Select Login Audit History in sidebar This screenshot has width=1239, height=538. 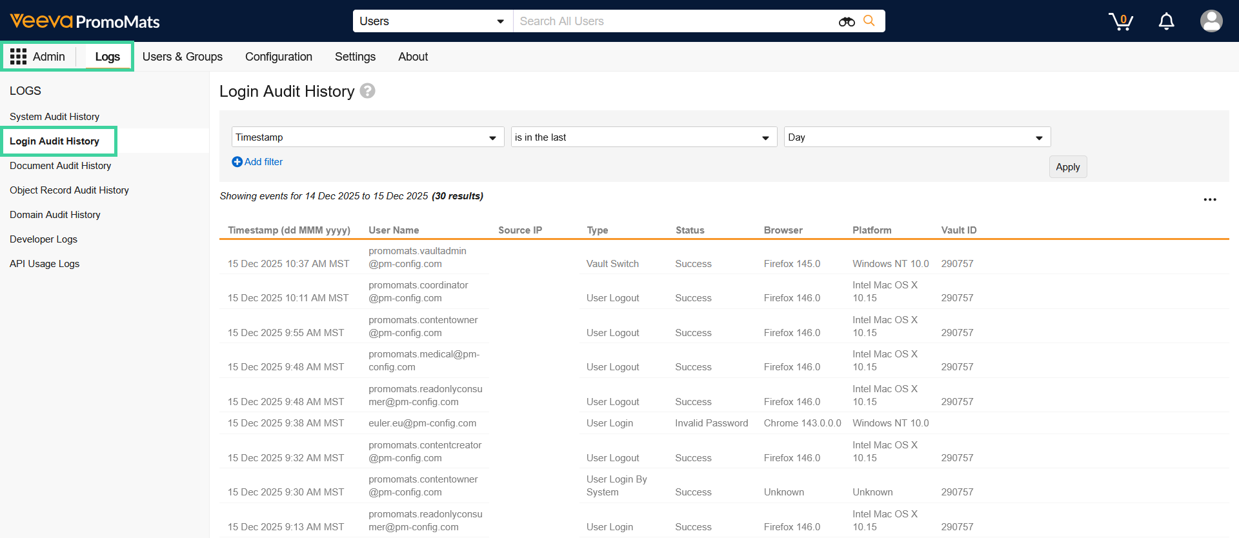[x=54, y=141]
